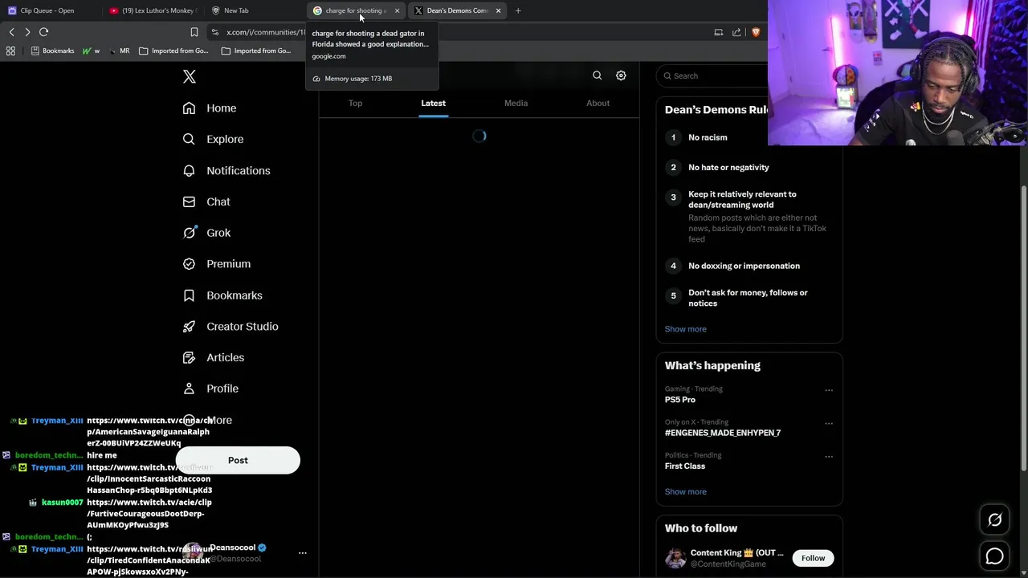Click the browser address bar URL
Image resolution: width=1028 pixels, height=578 pixels.
[x=266, y=32]
